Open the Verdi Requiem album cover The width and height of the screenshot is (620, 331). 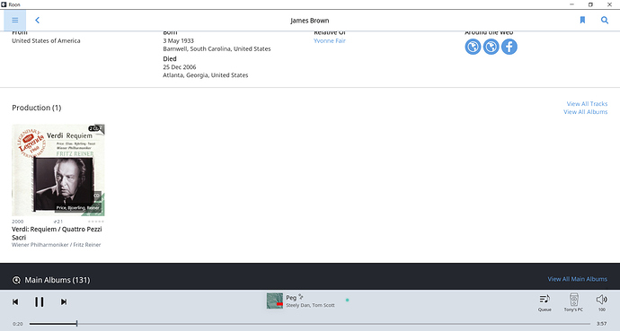click(58, 170)
